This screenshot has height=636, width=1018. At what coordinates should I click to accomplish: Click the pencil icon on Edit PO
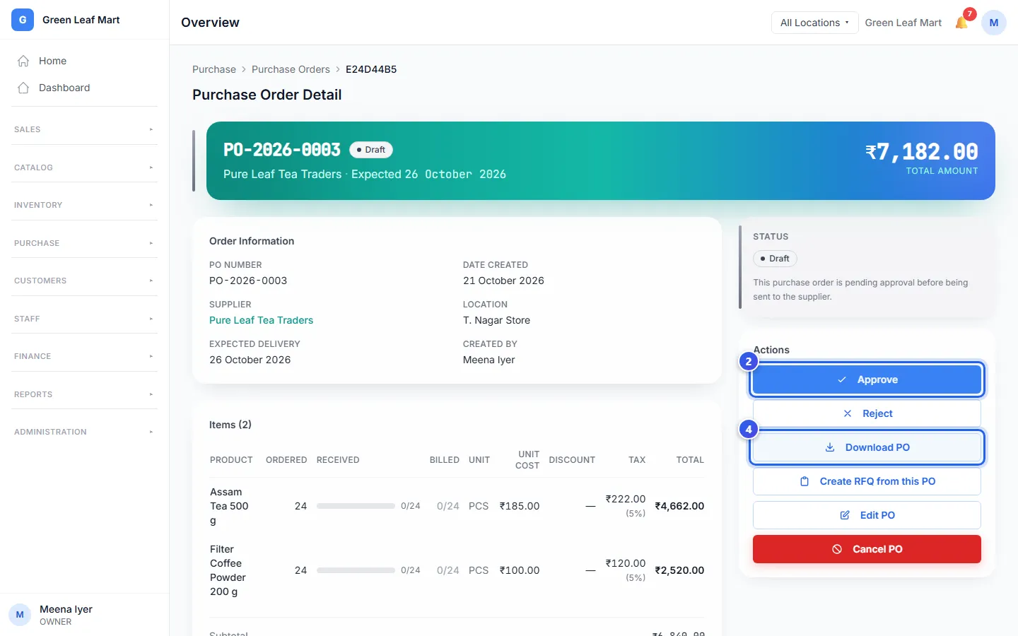click(x=845, y=515)
